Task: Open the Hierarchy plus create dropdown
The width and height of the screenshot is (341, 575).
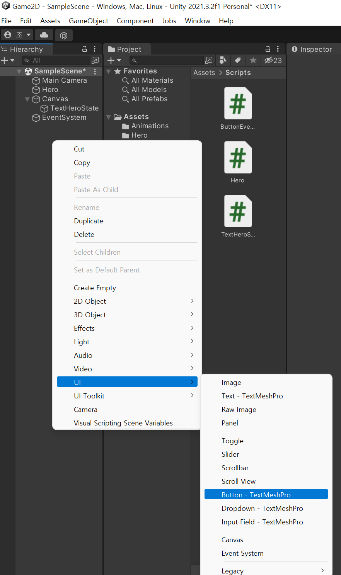Action: click(x=7, y=60)
